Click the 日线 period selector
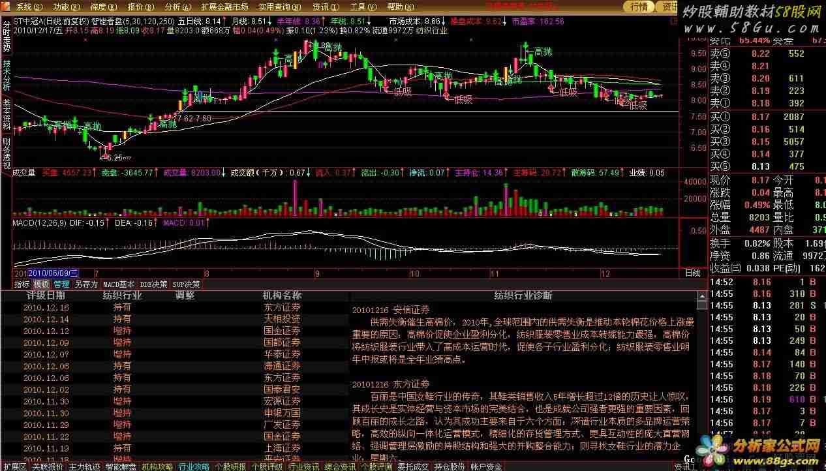The height and width of the screenshot is (471, 826). coord(693,273)
